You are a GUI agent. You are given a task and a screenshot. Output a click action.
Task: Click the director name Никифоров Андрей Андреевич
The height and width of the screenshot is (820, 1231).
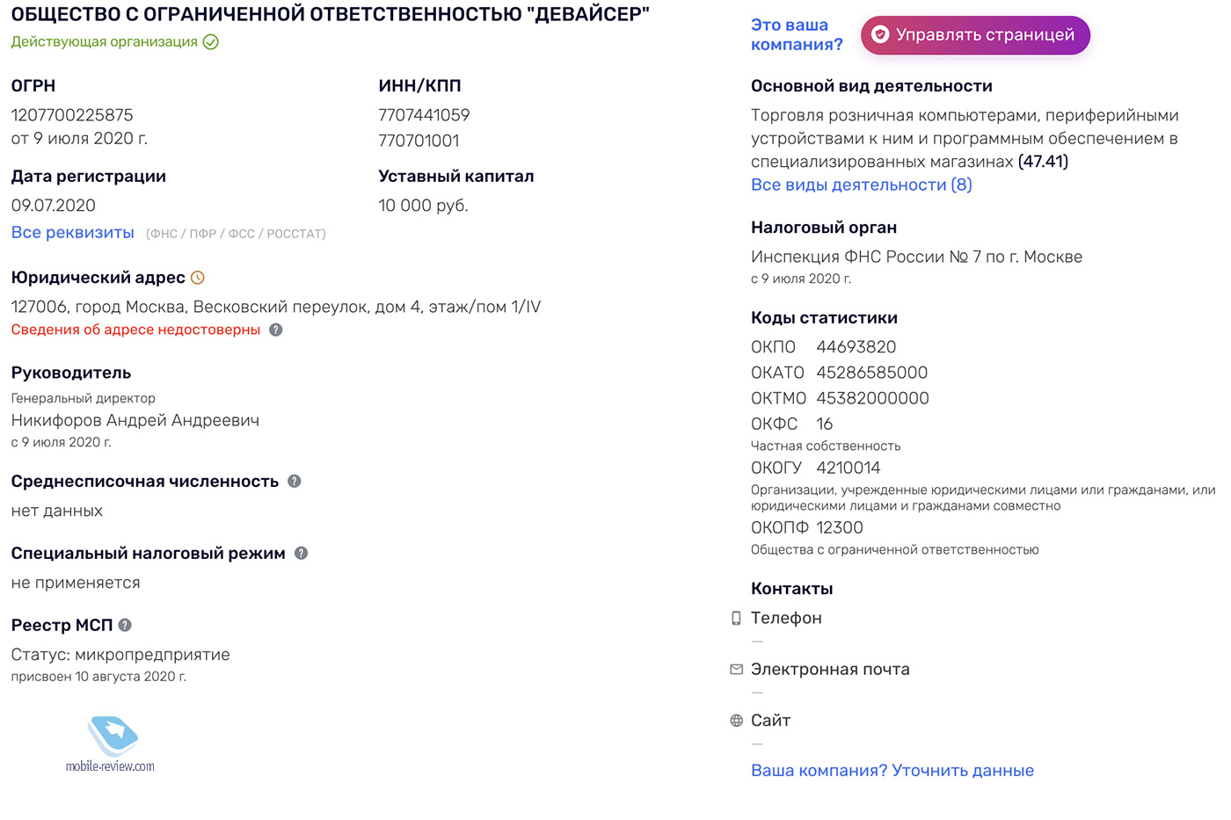135,420
